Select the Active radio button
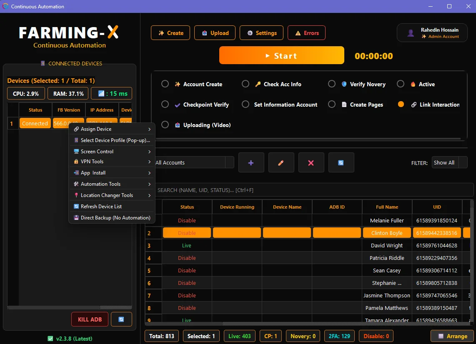 [x=401, y=84]
